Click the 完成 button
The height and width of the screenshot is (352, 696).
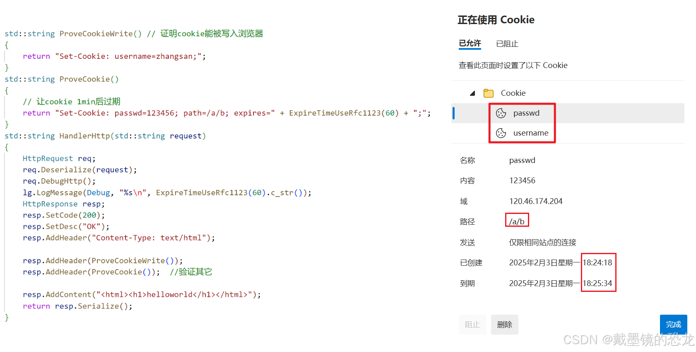674,325
